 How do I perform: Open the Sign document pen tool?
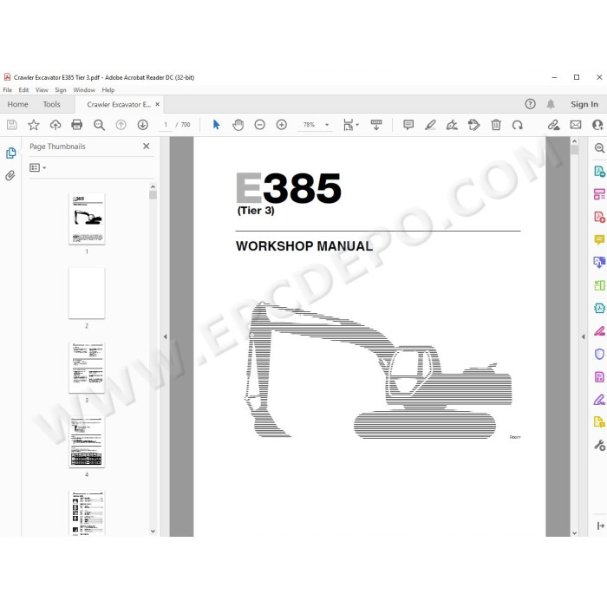[452, 125]
